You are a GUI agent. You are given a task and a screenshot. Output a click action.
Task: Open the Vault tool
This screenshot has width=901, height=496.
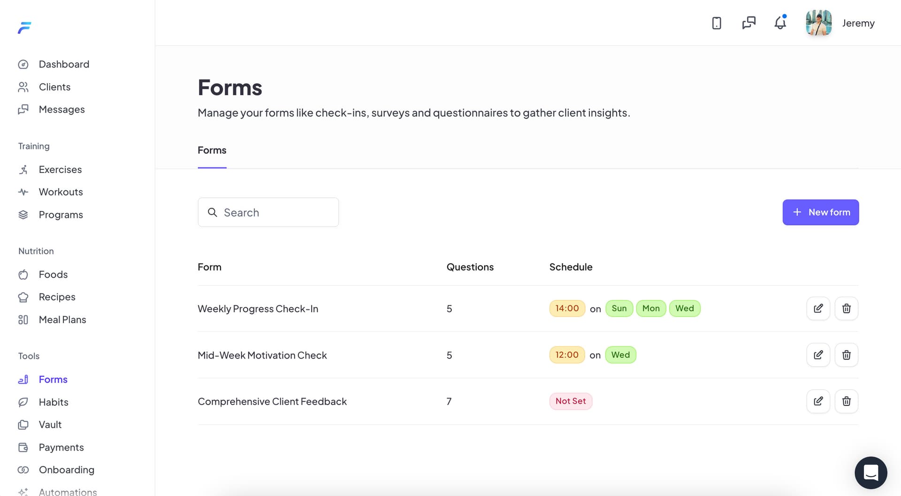click(x=50, y=424)
